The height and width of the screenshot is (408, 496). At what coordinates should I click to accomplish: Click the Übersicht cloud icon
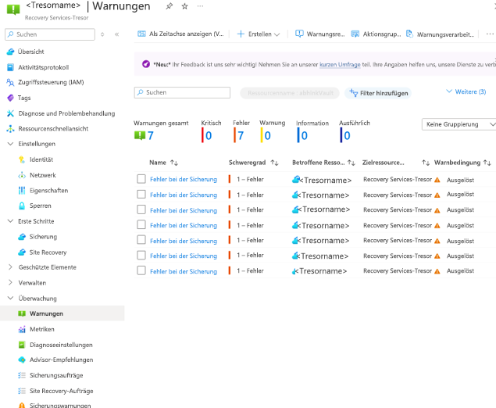(x=10, y=52)
